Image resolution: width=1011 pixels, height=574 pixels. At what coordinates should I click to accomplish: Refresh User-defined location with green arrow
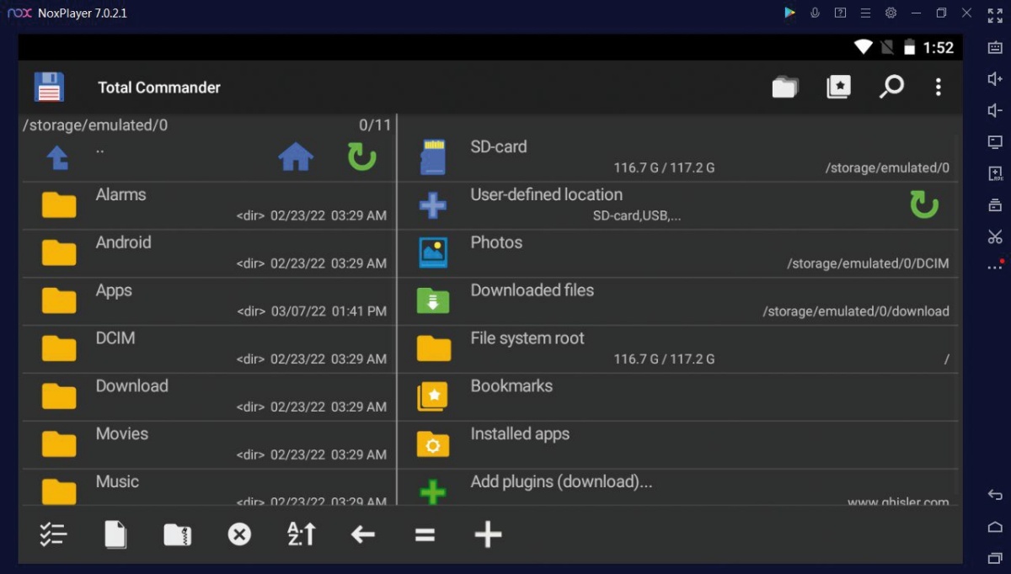pos(924,205)
